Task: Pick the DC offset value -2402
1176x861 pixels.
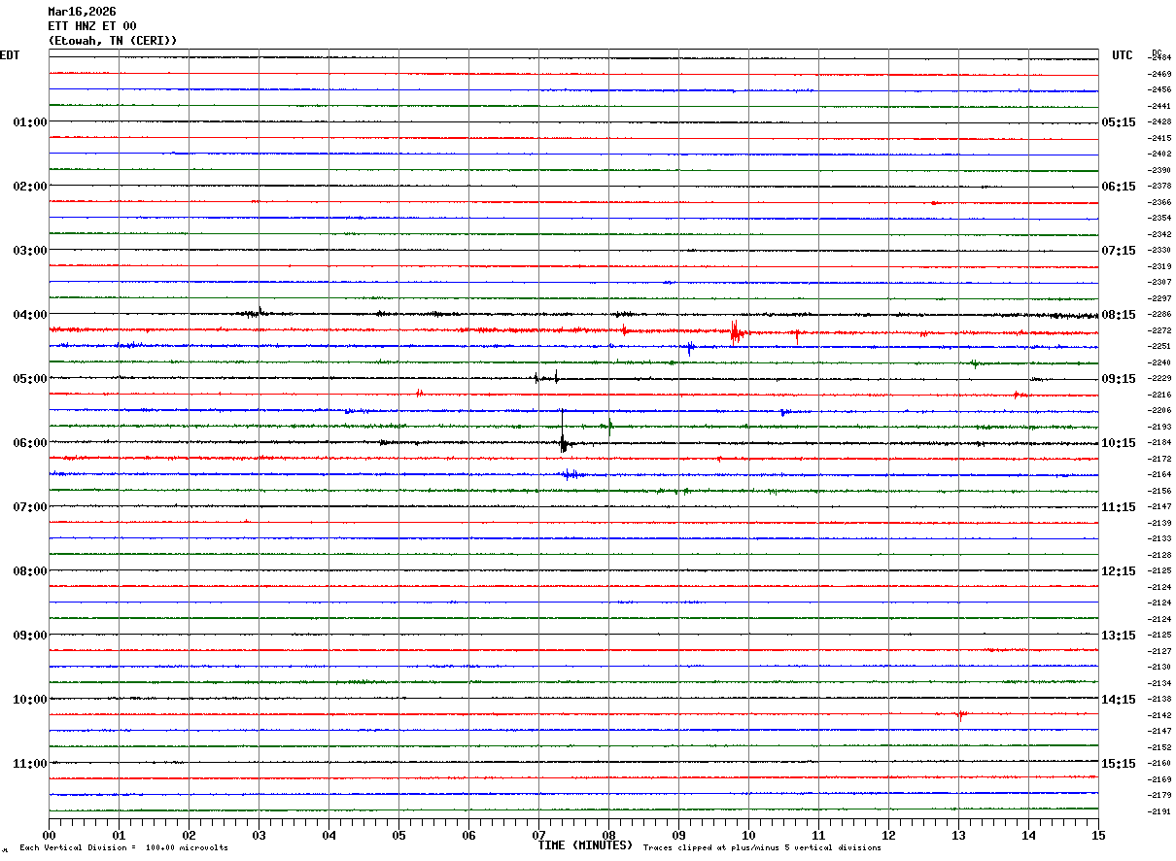Action: coord(1159,155)
